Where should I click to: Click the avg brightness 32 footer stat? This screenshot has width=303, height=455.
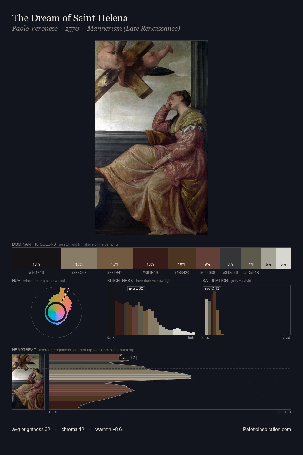pyautogui.click(x=31, y=430)
